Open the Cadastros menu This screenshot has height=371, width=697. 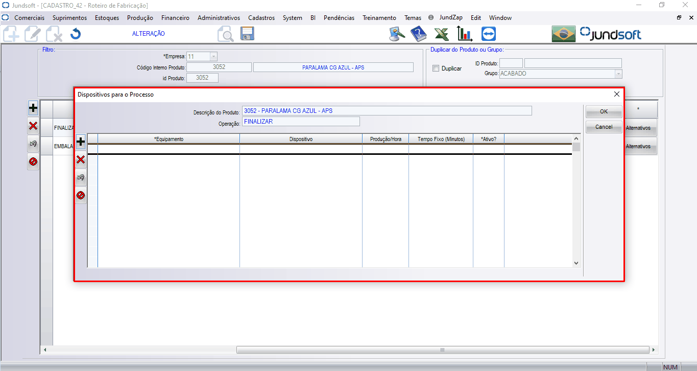(261, 17)
